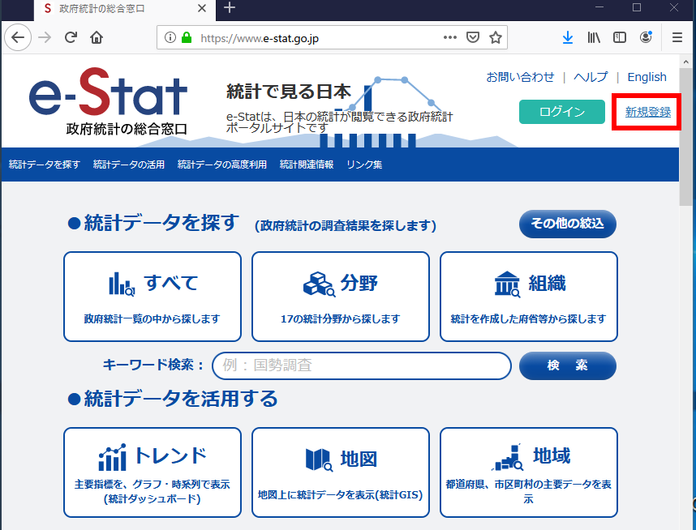Screen dimensions: 696x530
Task: Click the ログイン button
Action: (x=562, y=112)
